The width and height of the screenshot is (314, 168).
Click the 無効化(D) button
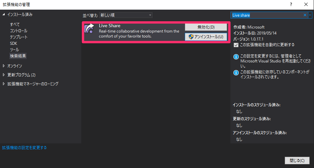pyautogui.click(x=206, y=27)
